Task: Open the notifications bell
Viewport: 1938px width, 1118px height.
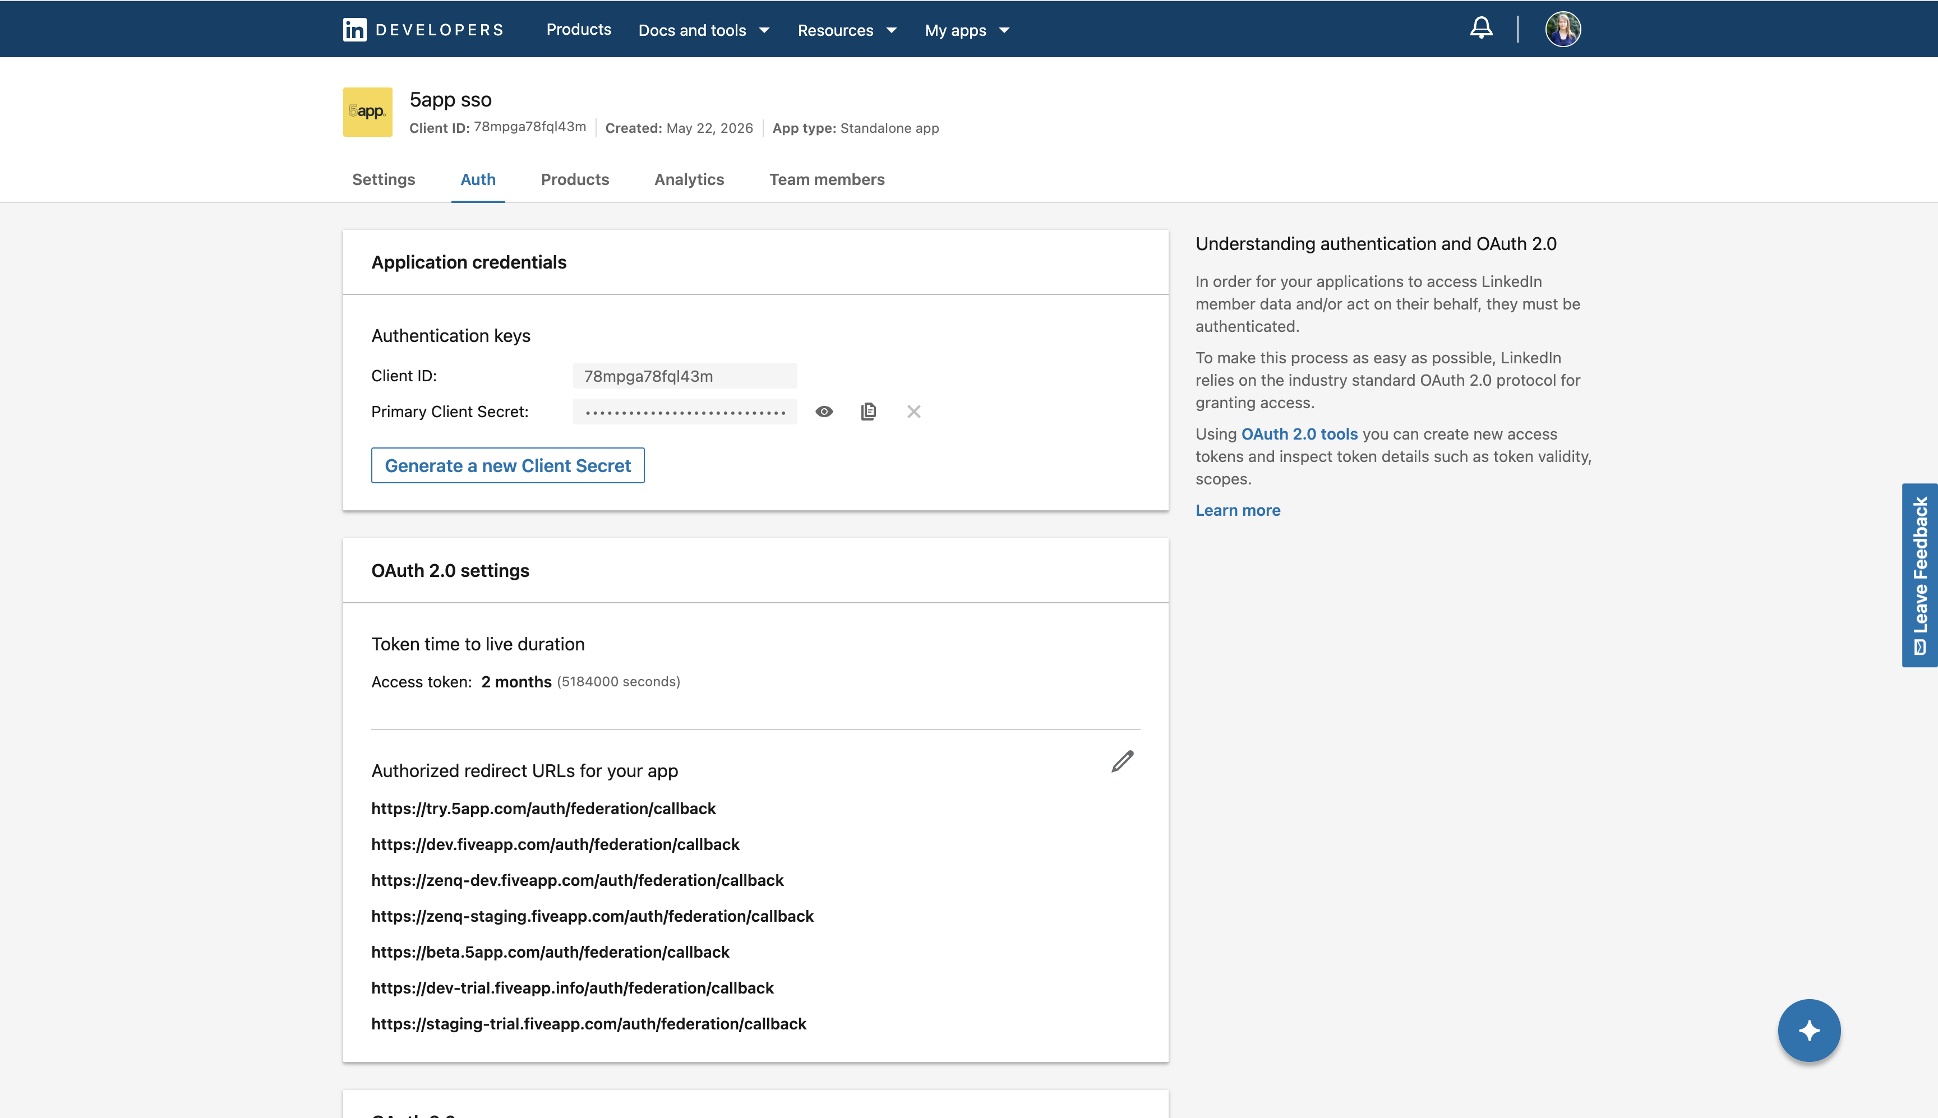Action: (x=1481, y=29)
